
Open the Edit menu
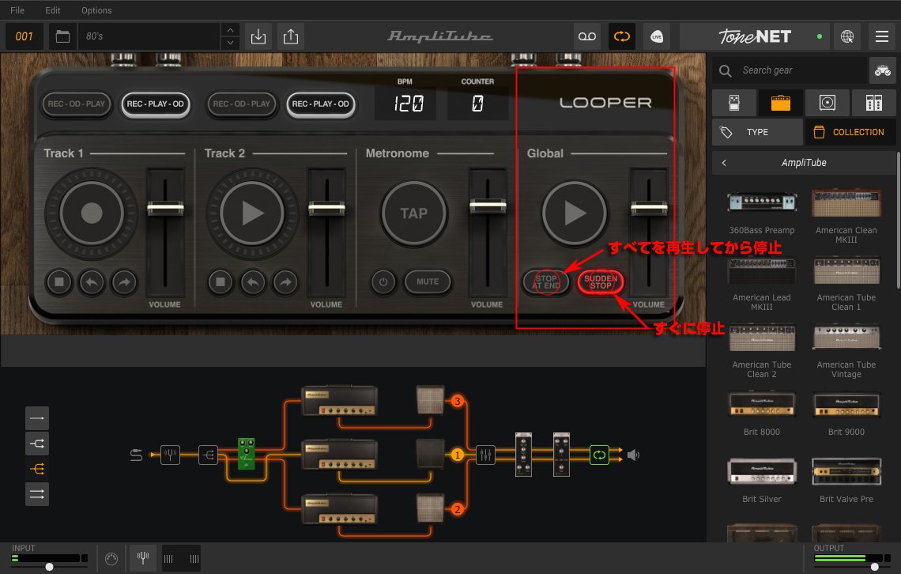(x=53, y=10)
